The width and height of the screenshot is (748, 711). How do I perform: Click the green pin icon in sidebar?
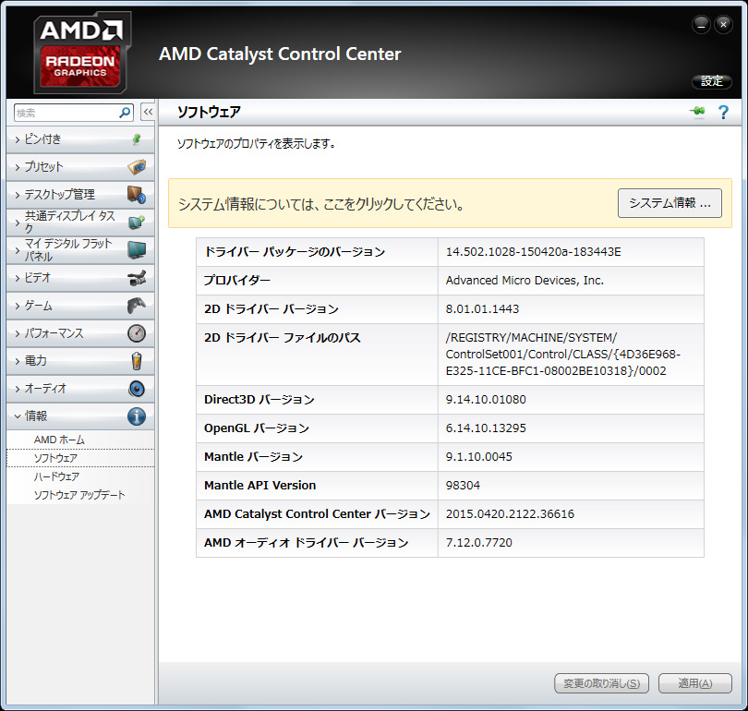pos(137,139)
